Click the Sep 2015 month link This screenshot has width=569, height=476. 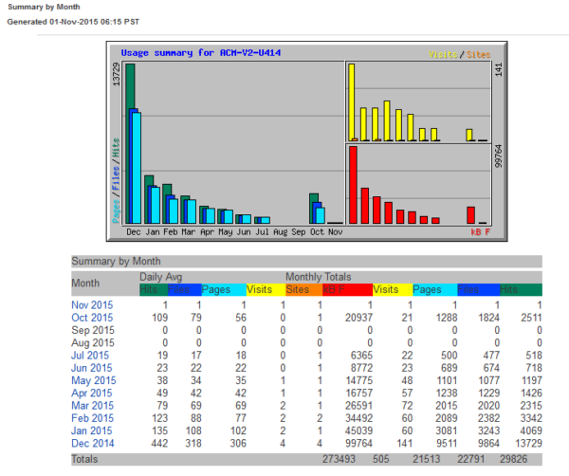coord(92,330)
